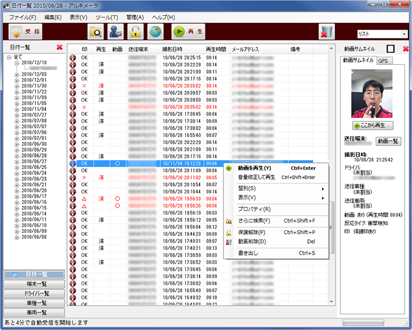412x330 pixels.
Task: Click 済 played mark in 20:22:29 row
Action: coord(101,64)
